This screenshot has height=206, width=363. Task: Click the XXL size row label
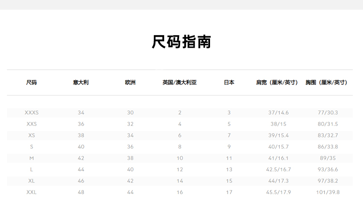coord(31,192)
